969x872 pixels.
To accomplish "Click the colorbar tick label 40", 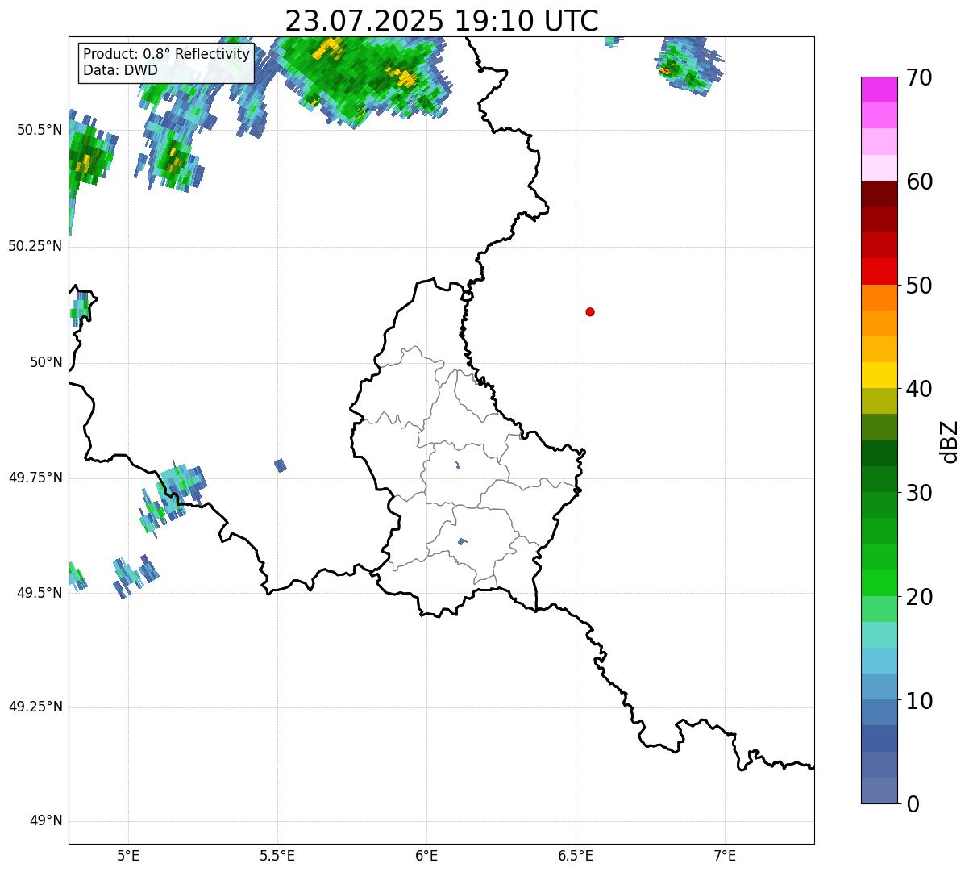I will pos(919,389).
